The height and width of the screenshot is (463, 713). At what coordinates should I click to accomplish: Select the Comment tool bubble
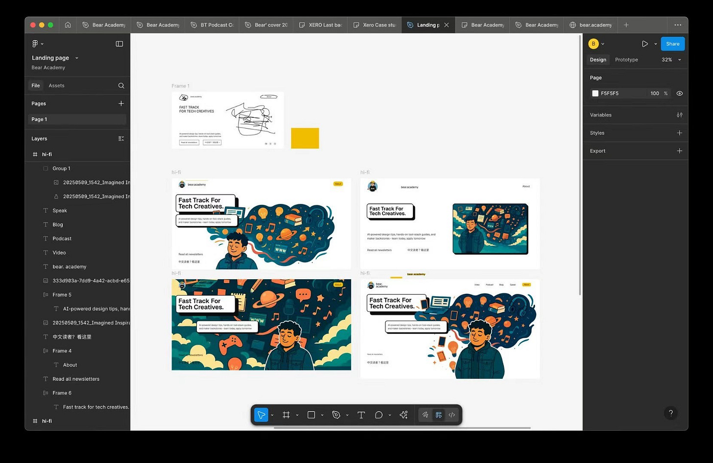(379, 415)
